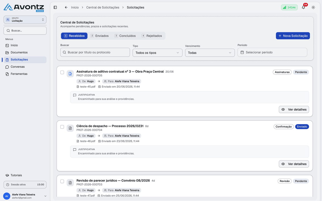Open Ferramentas in the sidebar menu

pyautogui.click(x=25, y=74)
